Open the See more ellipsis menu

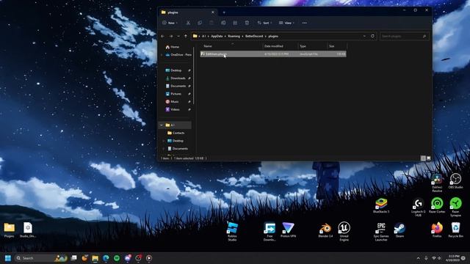click(x=304, y=23)
